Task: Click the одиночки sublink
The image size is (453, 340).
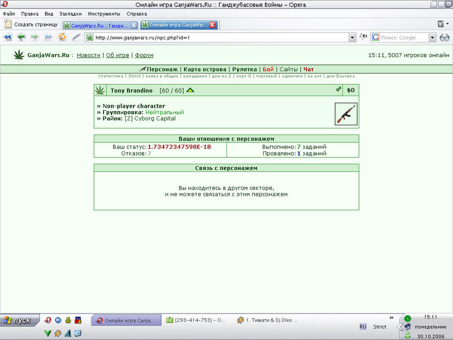Action: pos(292,76)
